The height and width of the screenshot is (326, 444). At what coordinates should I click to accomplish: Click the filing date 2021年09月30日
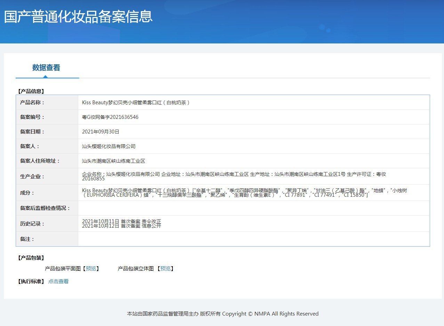100,132
